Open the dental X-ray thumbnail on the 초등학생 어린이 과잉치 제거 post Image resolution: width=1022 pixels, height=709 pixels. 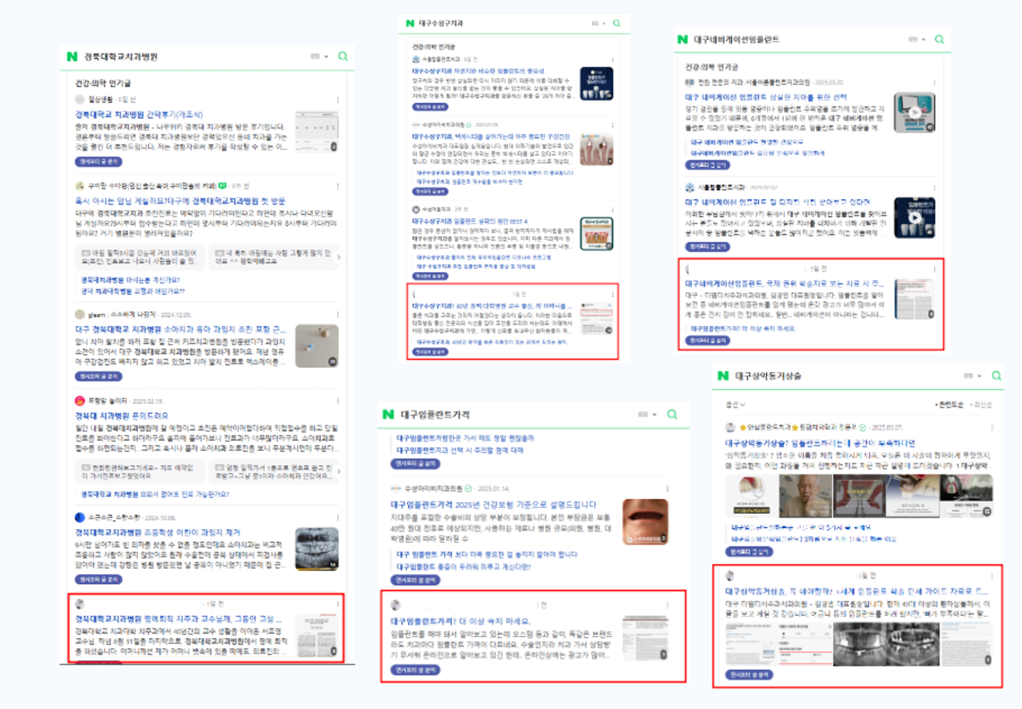pos(317,549)
